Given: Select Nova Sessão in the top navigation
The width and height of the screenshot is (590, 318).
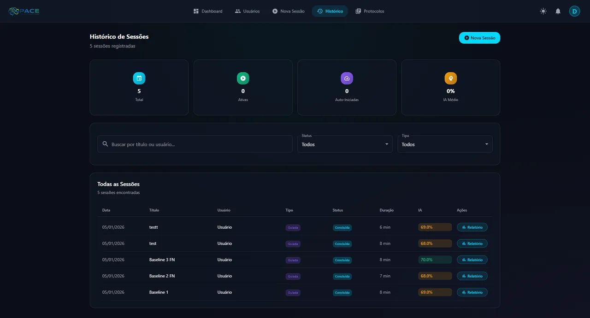Looking at the screenshot, I should pyautogui.click(x=288, y=11).
